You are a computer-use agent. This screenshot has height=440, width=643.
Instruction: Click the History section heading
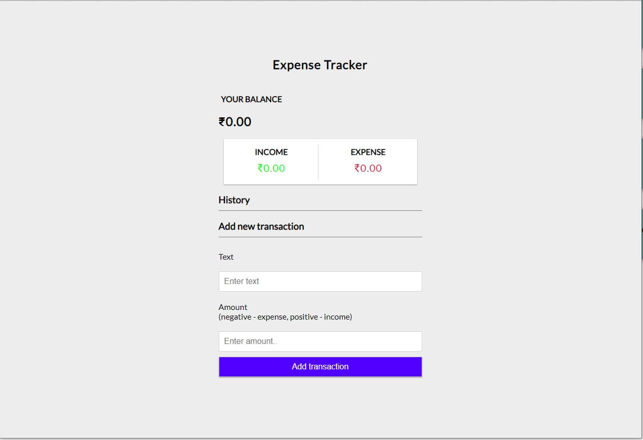click(x=234, y=200)
